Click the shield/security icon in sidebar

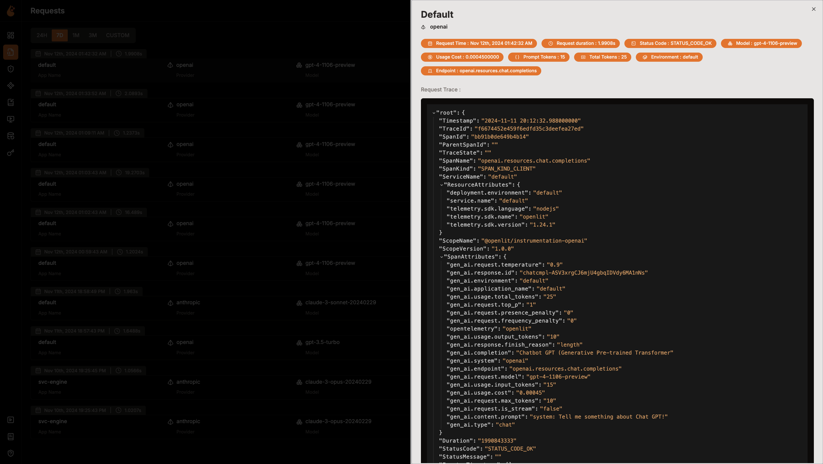[11, 69]
